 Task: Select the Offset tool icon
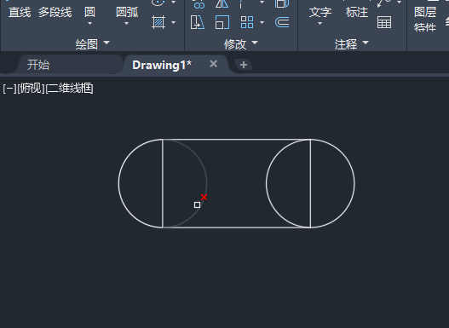pyautogui.click(x=282, y=22)
